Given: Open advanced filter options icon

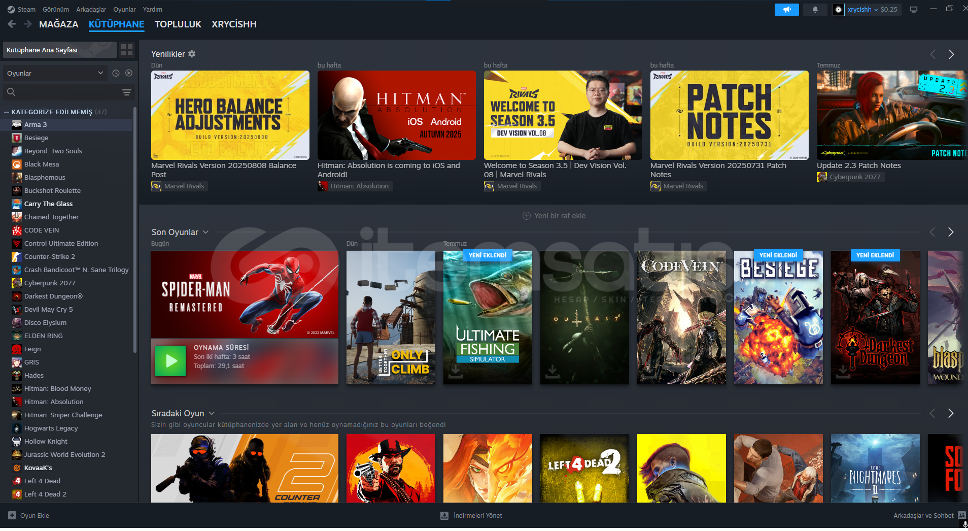Looking at the screenshot, I should 127,92.
